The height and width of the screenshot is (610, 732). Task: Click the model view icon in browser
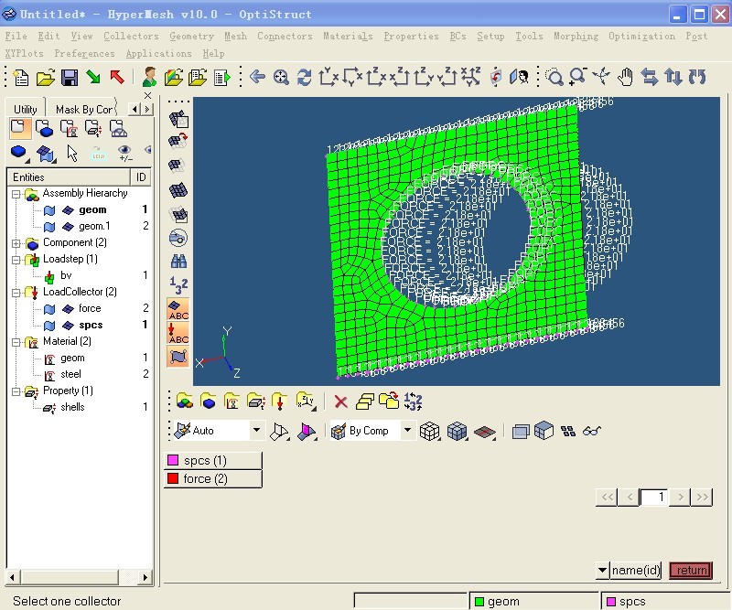tap(19, 128)
